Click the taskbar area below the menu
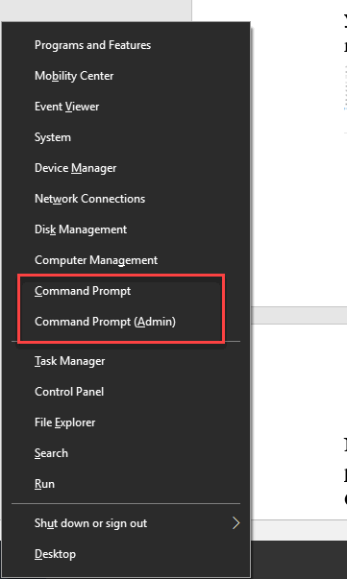The image size is (347, 579). pos(299,560)
